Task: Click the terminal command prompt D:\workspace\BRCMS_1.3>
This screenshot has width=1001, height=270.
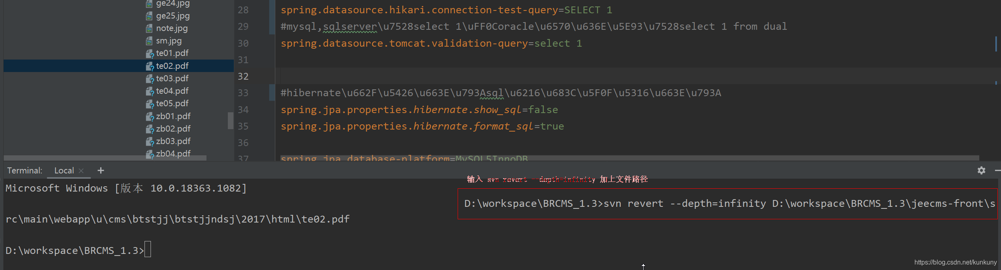Action: [x=74, y=251]
